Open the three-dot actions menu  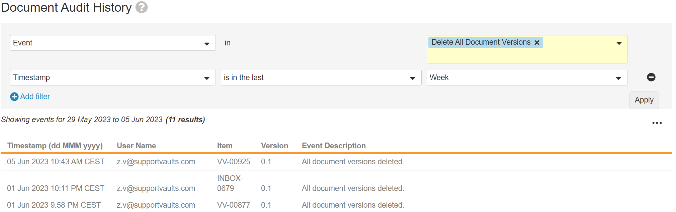tap(657, 123)
